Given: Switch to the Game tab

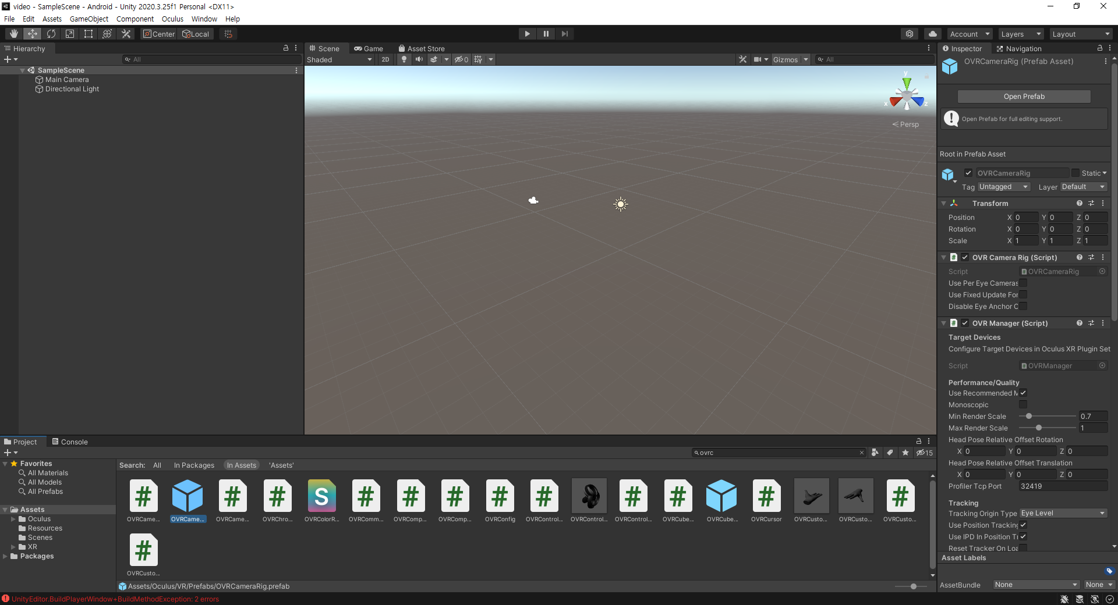Looking at the screenshot, I should point(368,48).
